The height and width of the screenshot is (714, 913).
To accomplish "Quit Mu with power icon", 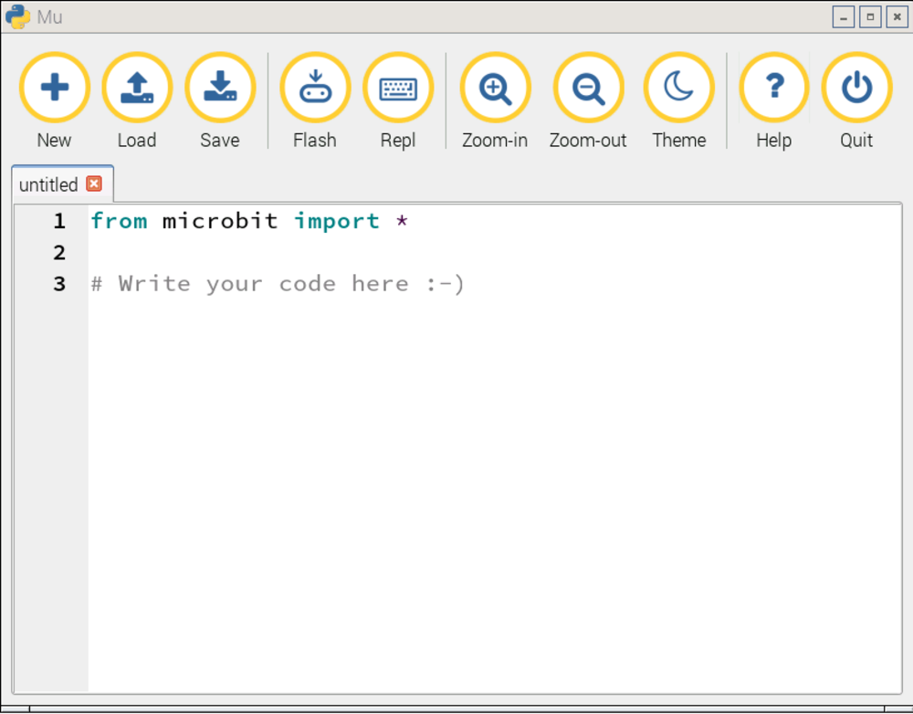I will (856, 88).
